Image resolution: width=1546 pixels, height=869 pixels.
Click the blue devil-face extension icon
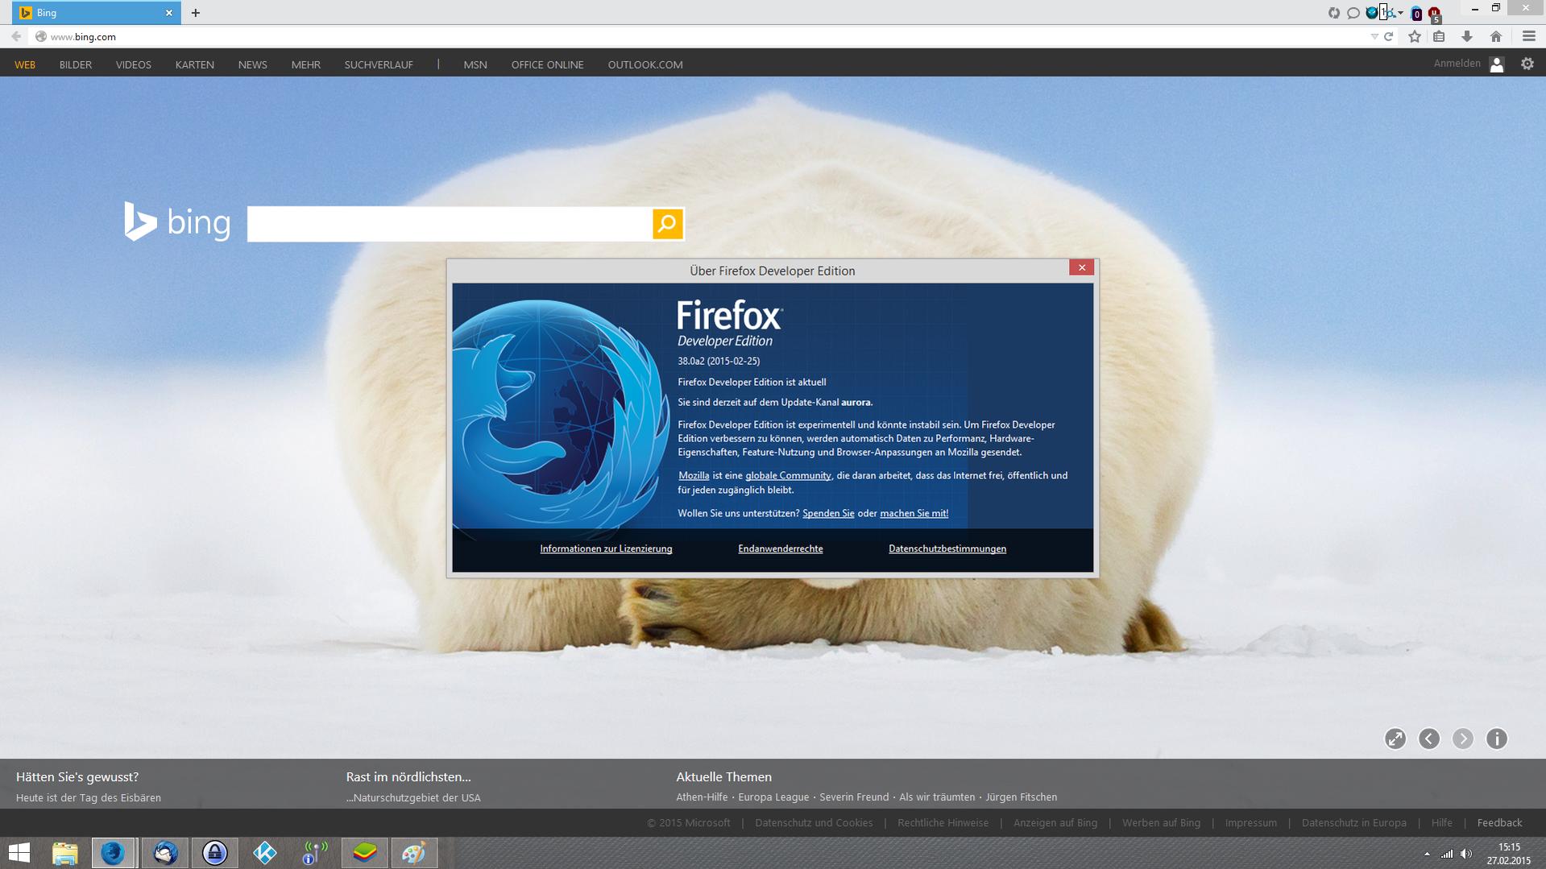coord(1371,13)
